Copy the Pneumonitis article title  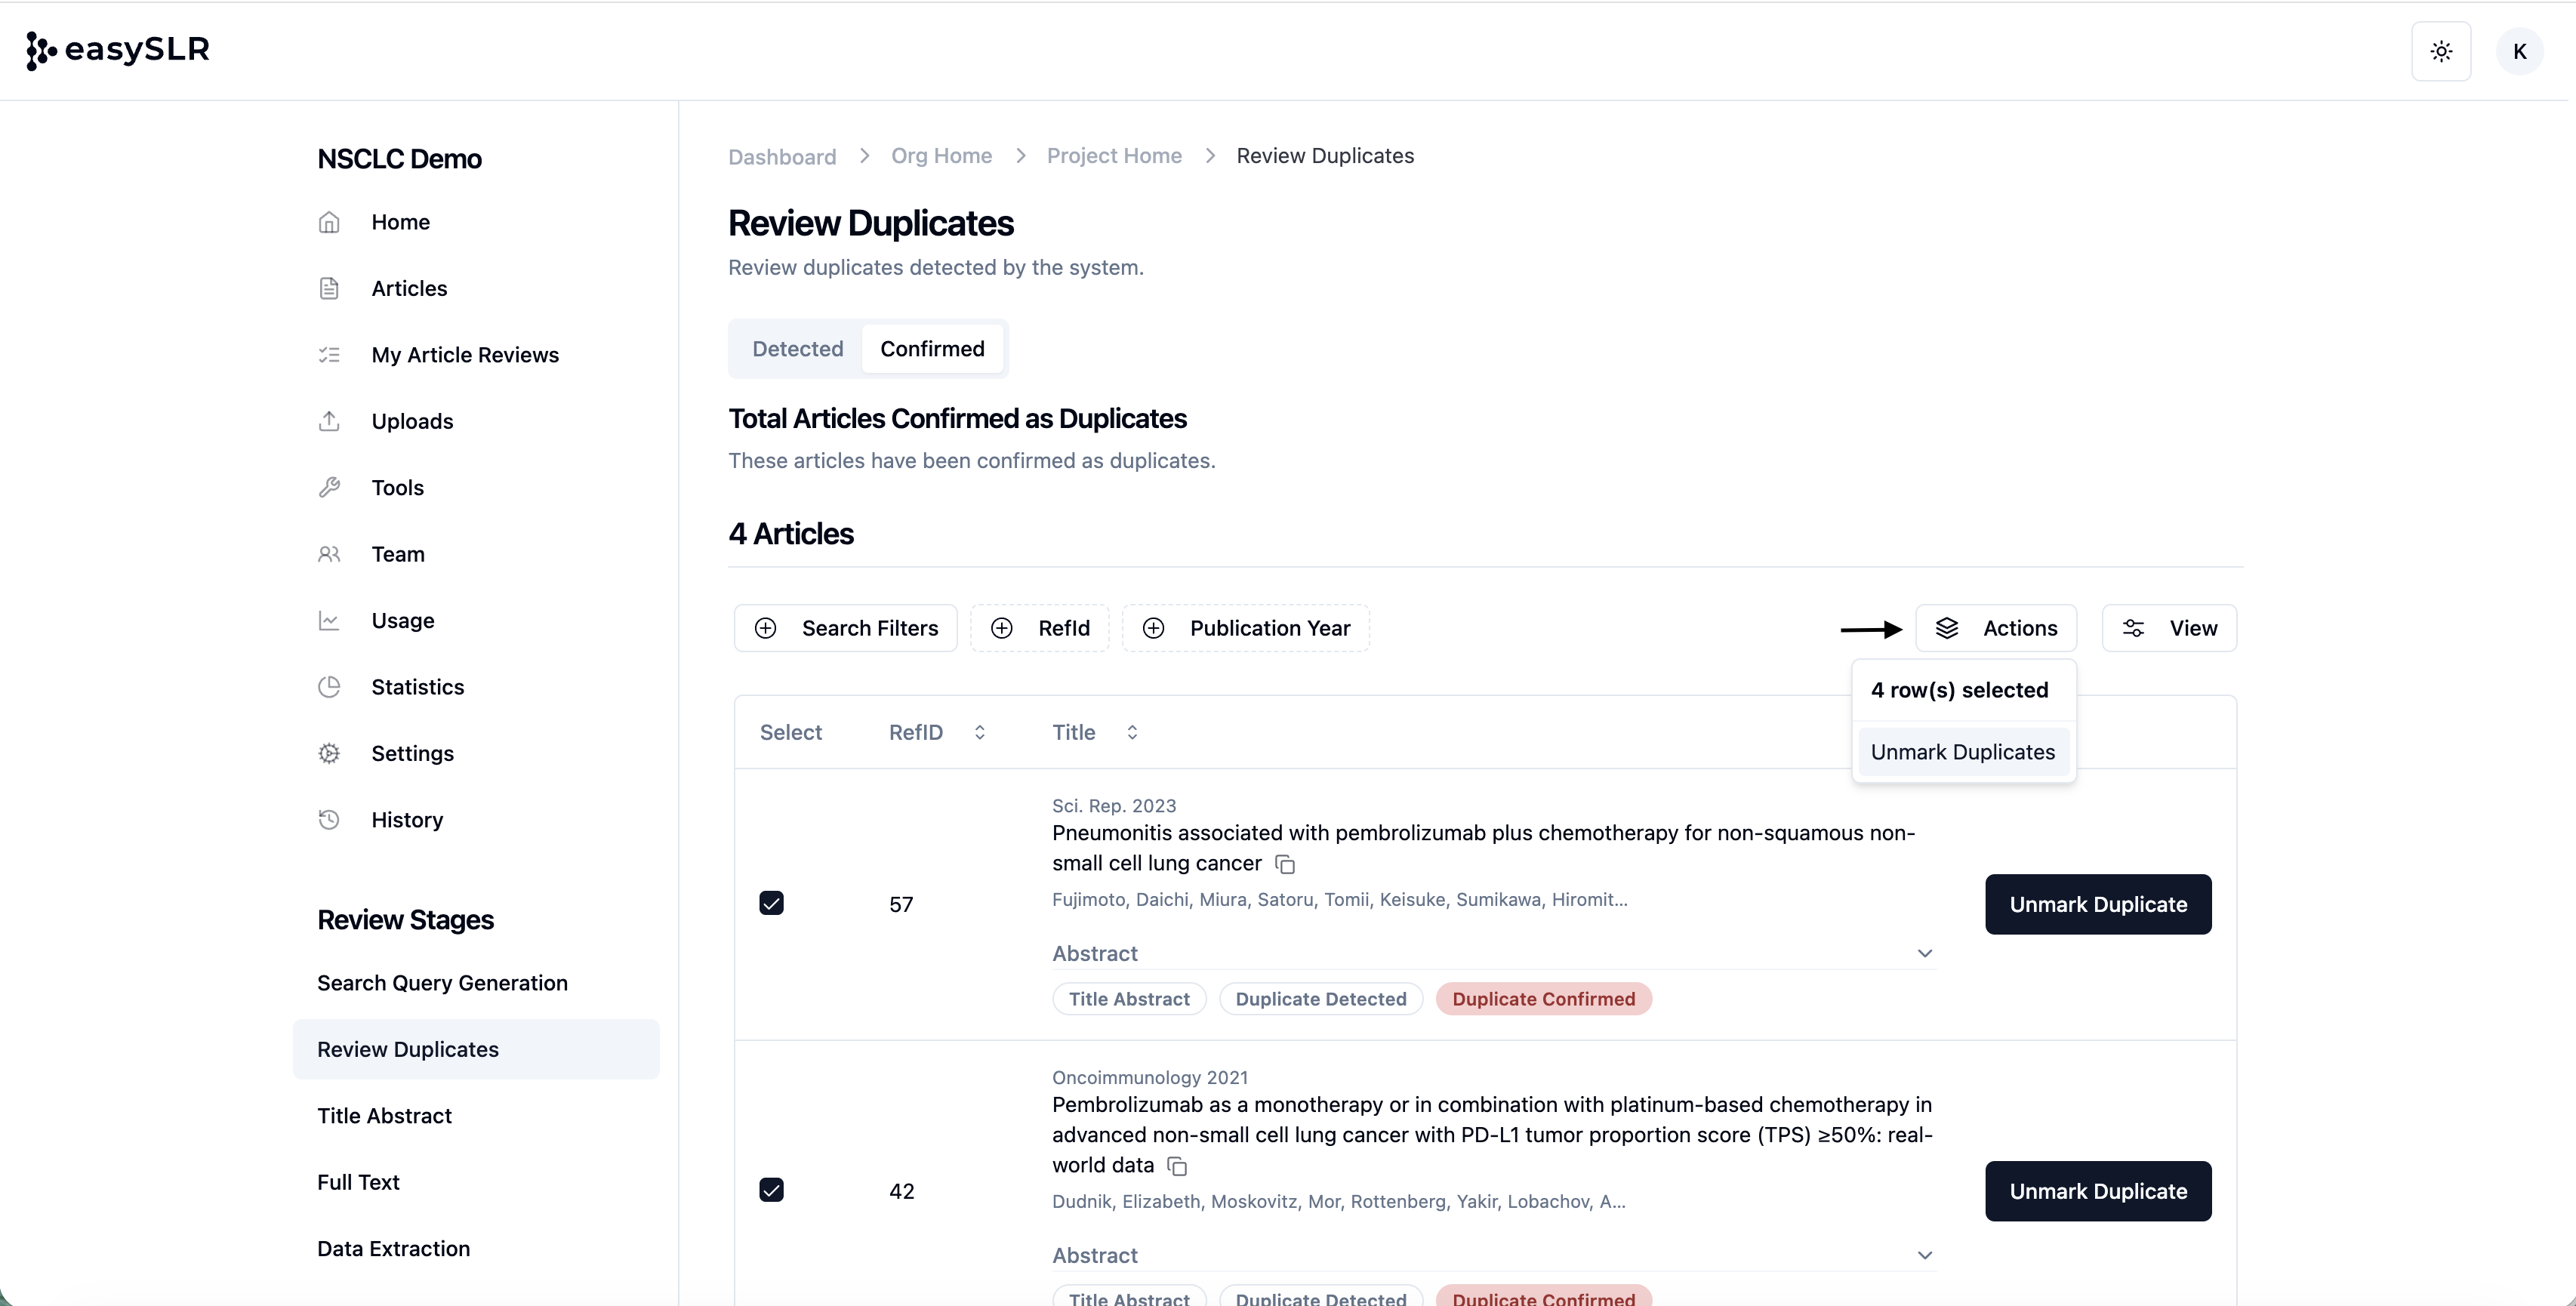1286,864
